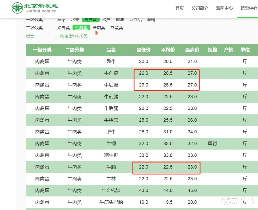The height and width of the screenshot is (210, 258).
Task: Select the 牛筋头巴脑 product name cell
Action: [111, 202]
